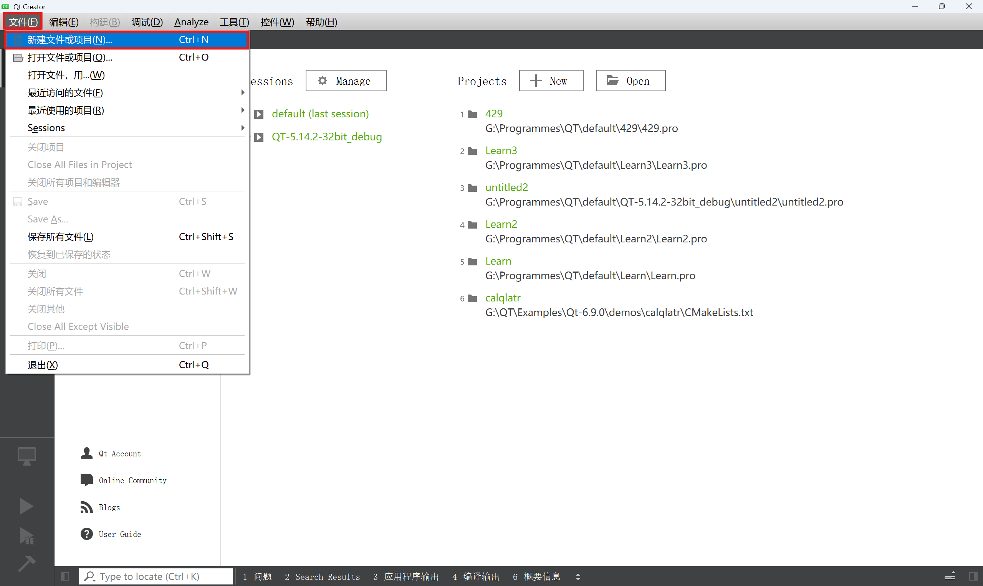The height and width of the screenshot is (586, 983).
Task: Choose 保存所有文件(L) entry
Action: click(127, 237)
